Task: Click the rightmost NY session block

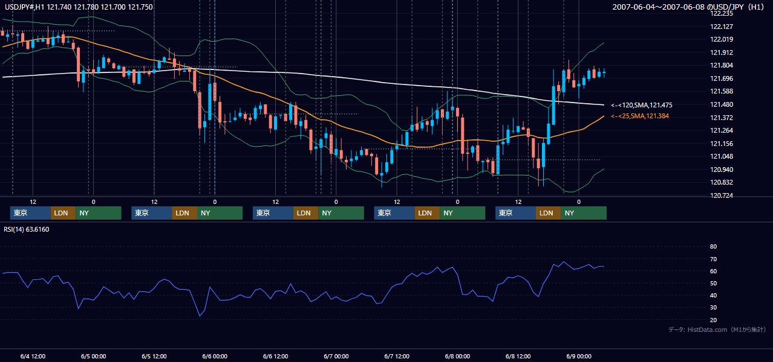Action: pos(583,213)
